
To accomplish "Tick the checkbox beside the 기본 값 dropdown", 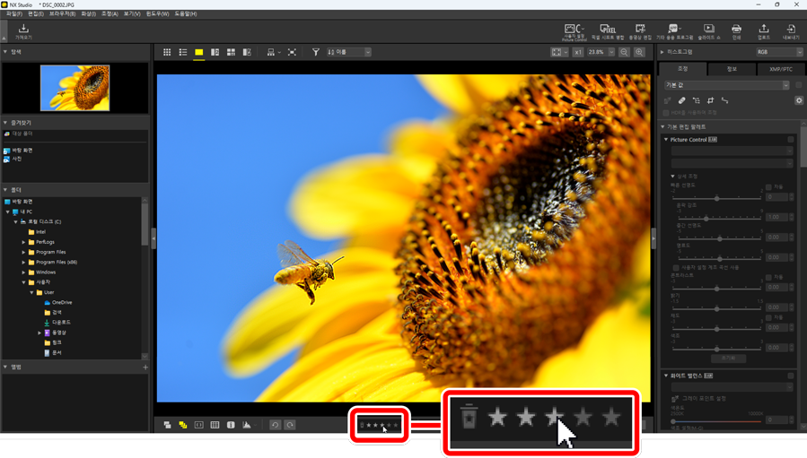I will click(798, 85).
